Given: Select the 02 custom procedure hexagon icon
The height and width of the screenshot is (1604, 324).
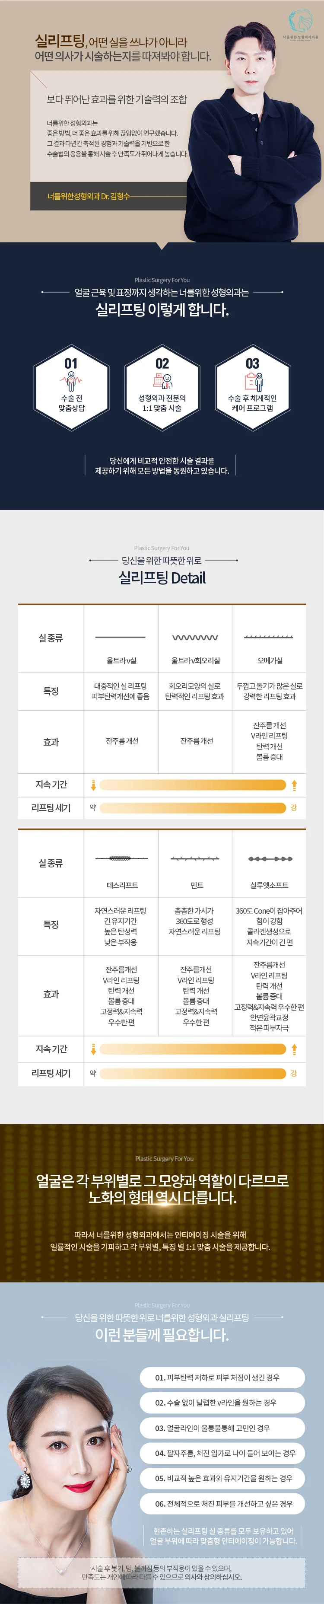Looking at the screenshot, I should (162, 386).
